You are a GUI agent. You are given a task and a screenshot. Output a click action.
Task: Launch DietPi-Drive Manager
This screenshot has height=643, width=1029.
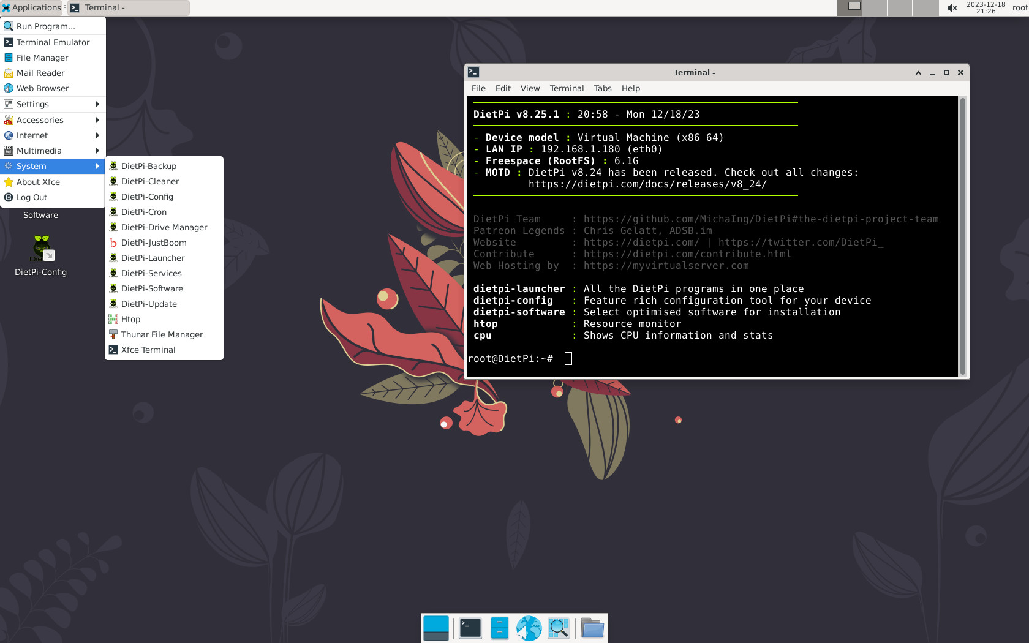[x=164, y=227]
